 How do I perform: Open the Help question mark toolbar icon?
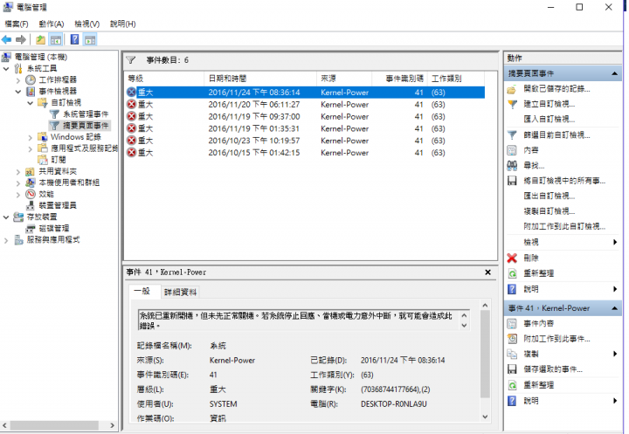click(74, 39)
